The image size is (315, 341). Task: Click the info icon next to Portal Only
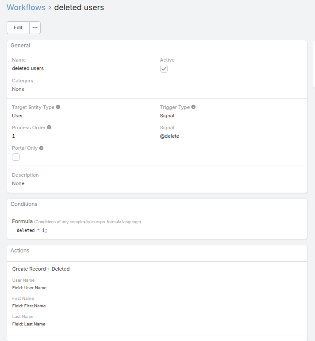pos(41,148)
